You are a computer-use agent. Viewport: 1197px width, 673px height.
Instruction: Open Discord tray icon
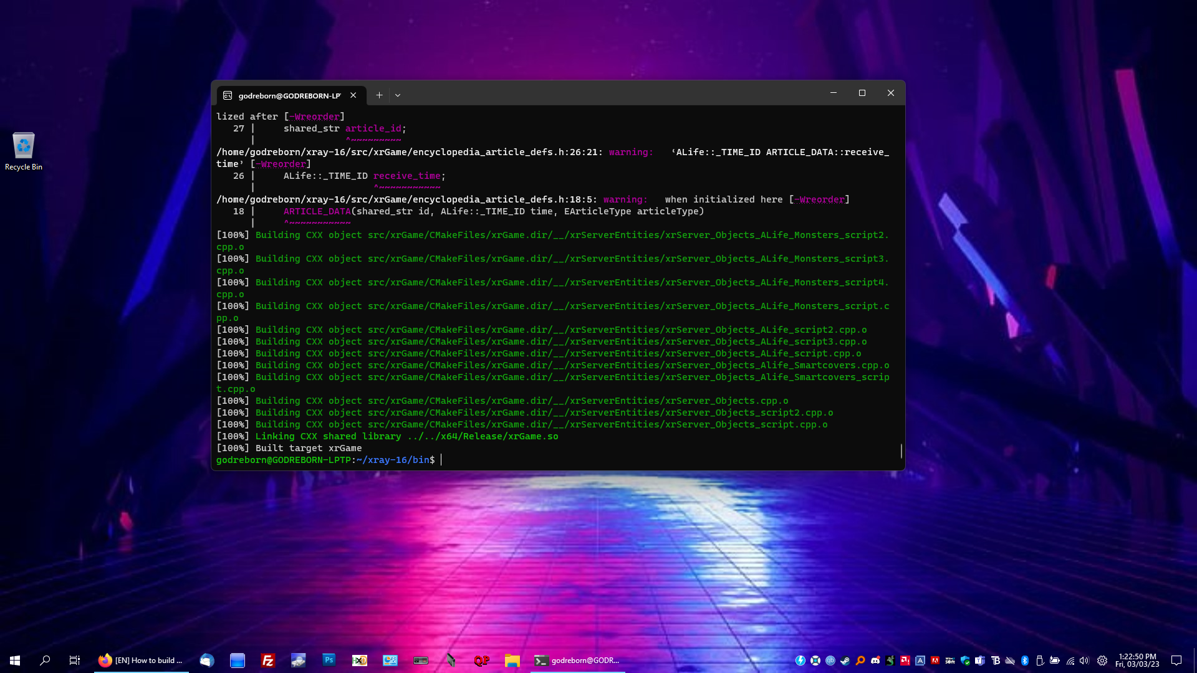pos(875,661)
